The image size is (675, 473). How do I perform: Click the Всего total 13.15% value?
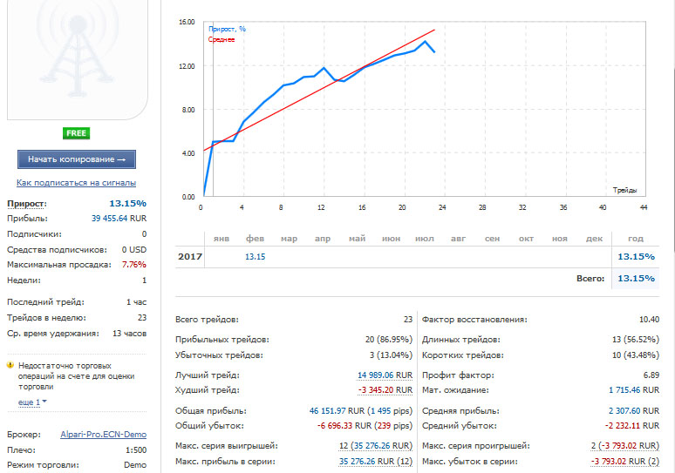(x=636, y=278)
